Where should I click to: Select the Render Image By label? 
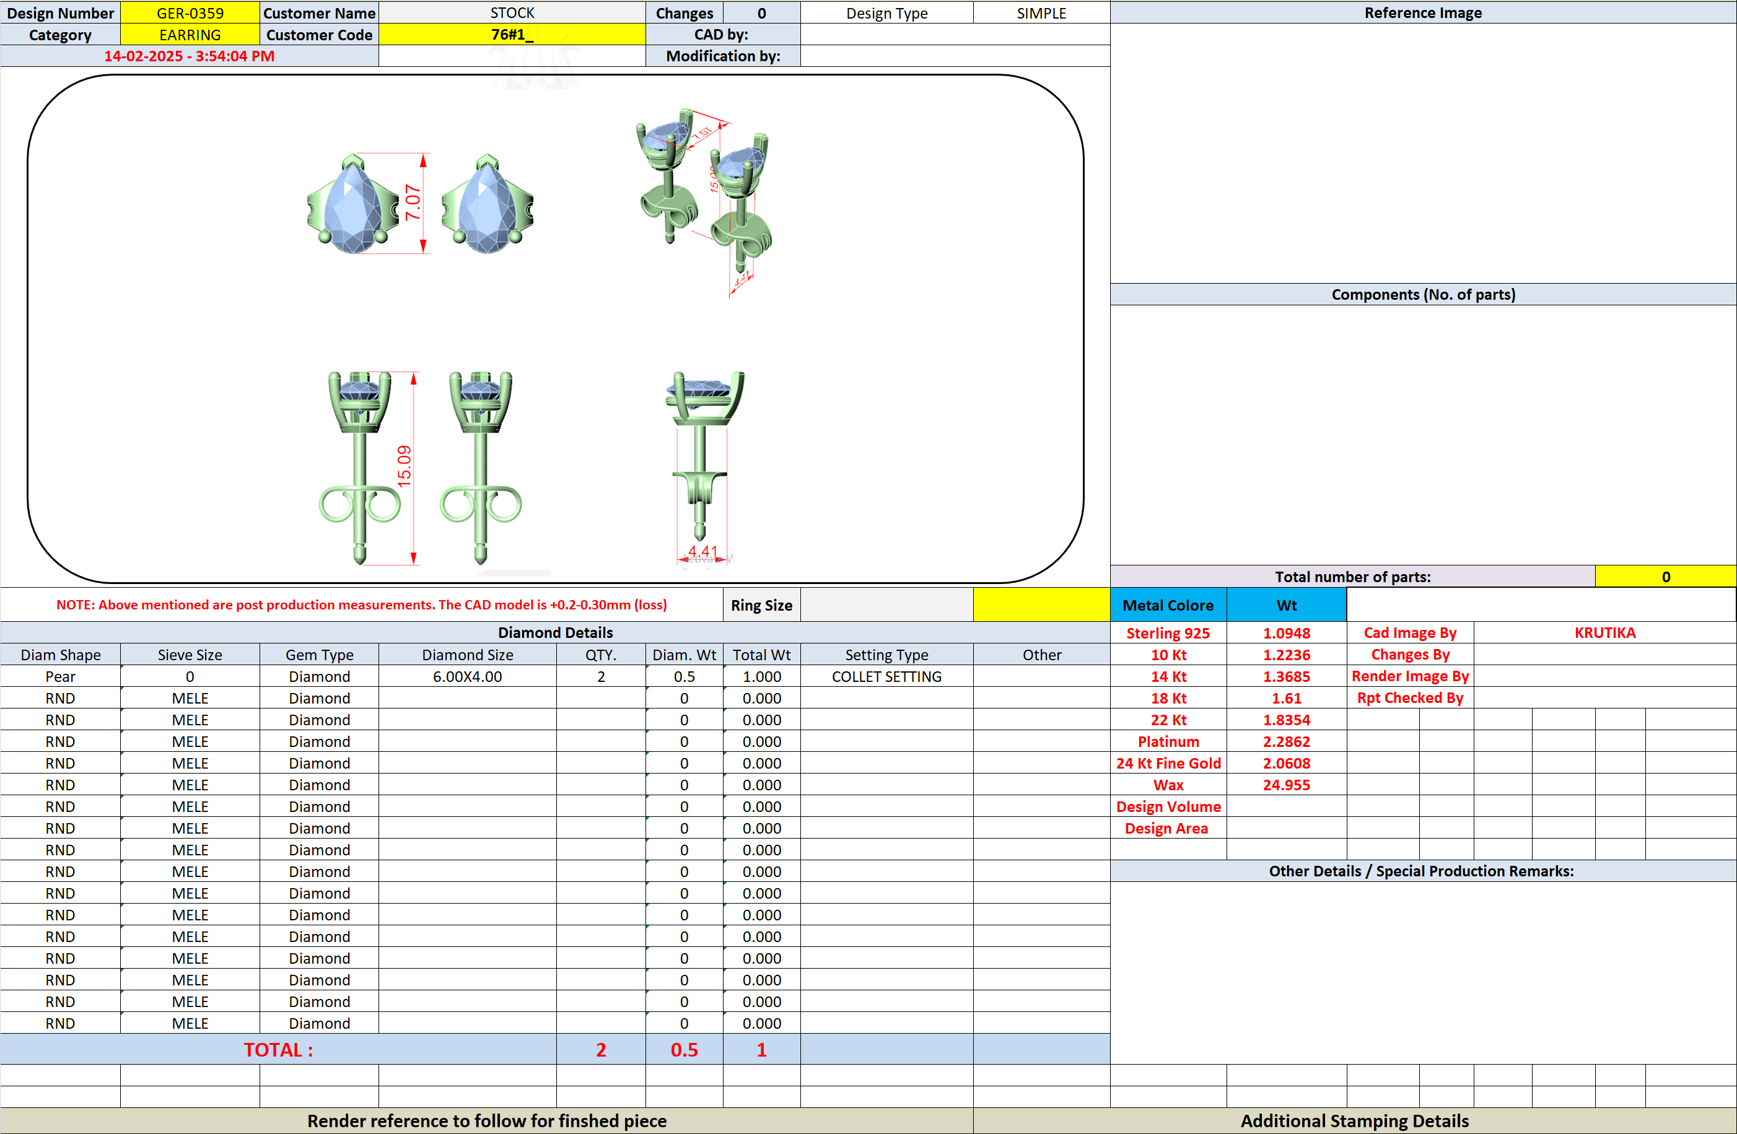tap(1410, 676)
